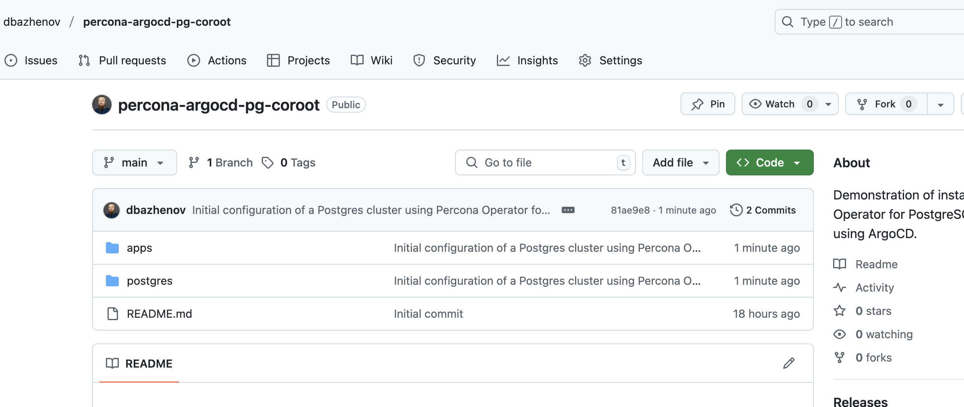
Task: Open commit message on postgres row
Action: point(547,281)
